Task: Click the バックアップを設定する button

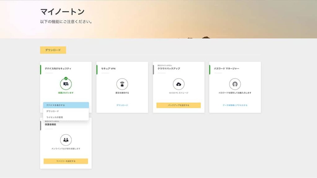Action: (x=178, y=105)
